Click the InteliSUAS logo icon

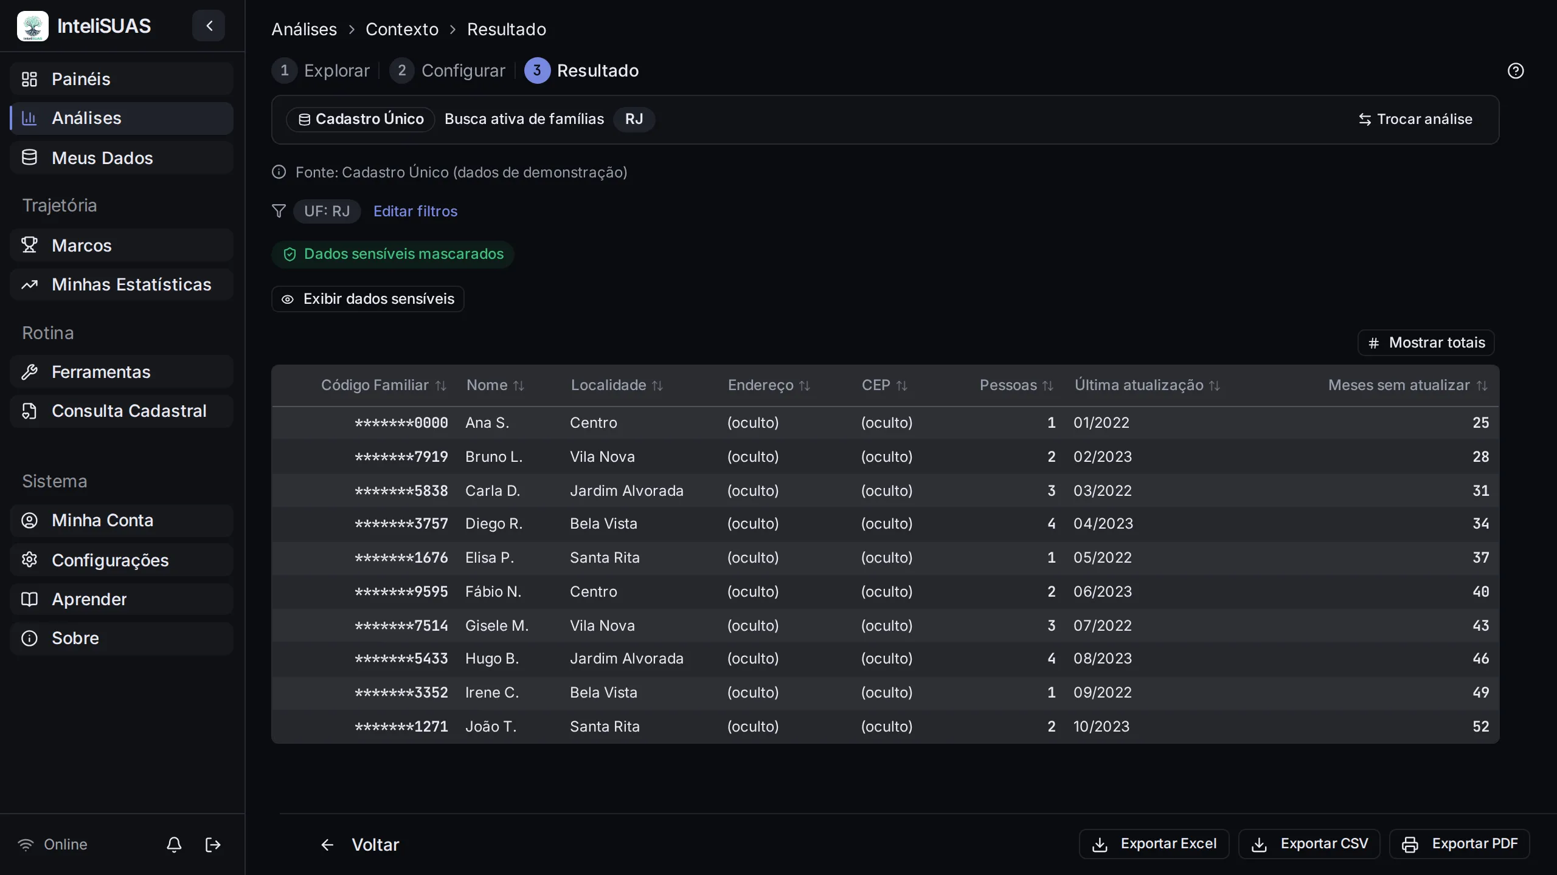tap(33, 26)
